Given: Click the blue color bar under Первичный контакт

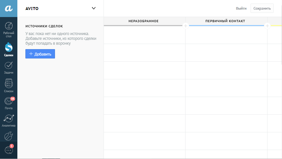Looking at the screenshot, I should (x=226, y=25).
